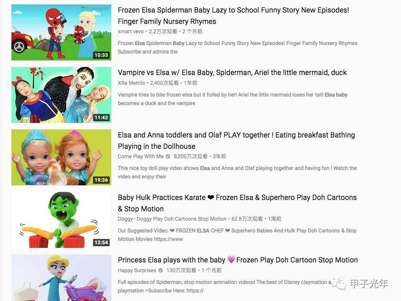Open title 'Baby Hulk Practices Karate'
This screenshot has width=401, height=301.
click(237, 203)
